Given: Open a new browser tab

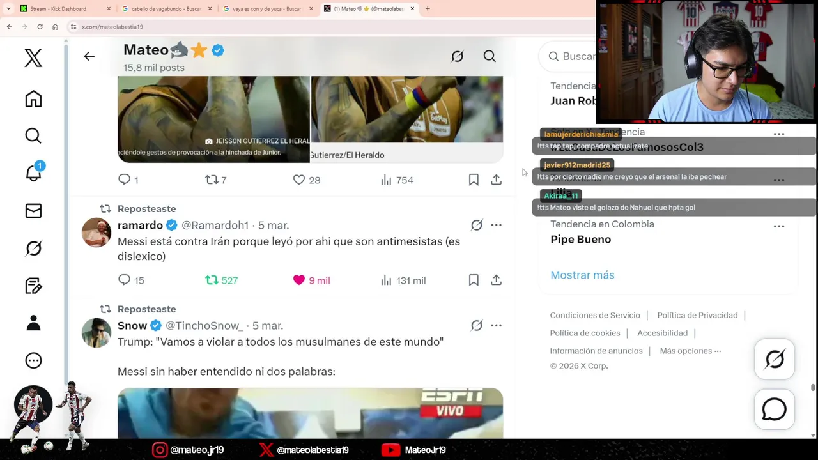Looking at the screenshot, I should 428,9.
